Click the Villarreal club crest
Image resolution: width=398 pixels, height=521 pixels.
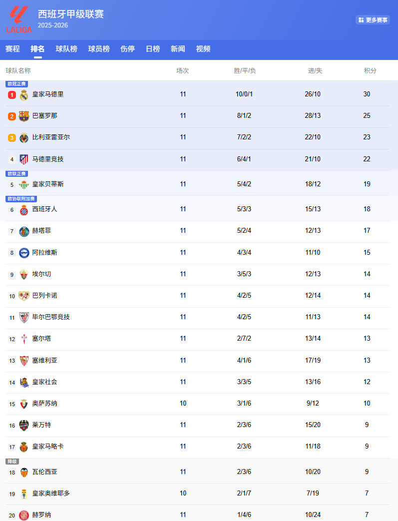coord(24,137)
